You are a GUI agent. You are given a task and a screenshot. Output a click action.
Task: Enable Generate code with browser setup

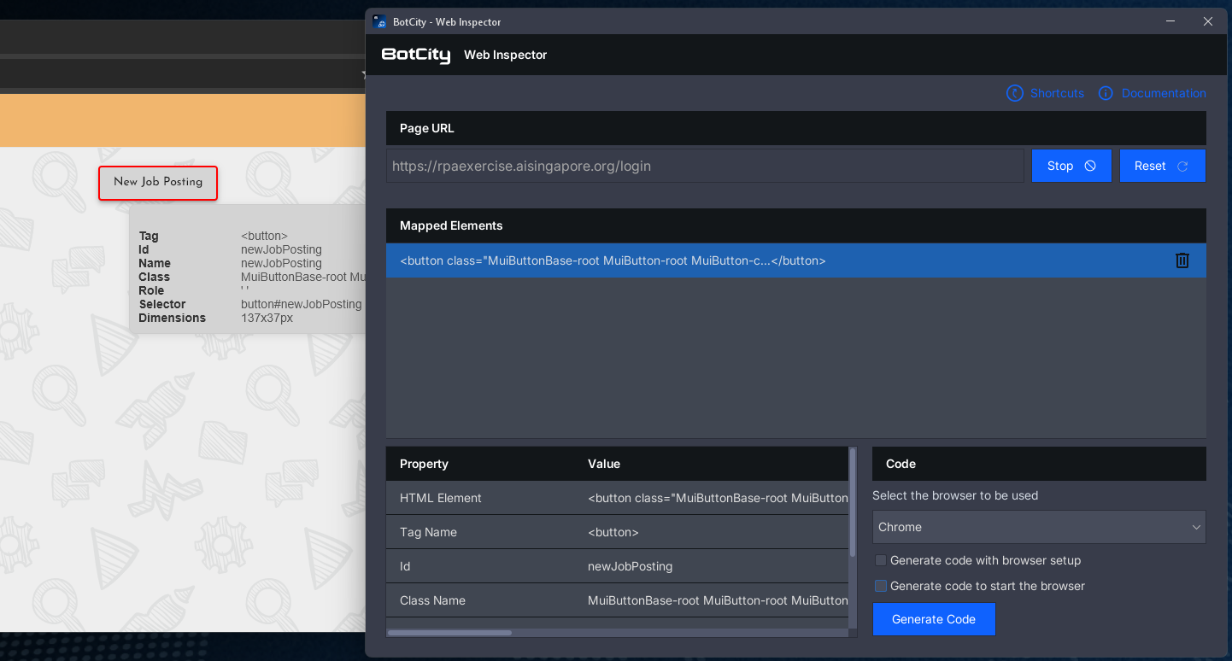click(881, 560)
